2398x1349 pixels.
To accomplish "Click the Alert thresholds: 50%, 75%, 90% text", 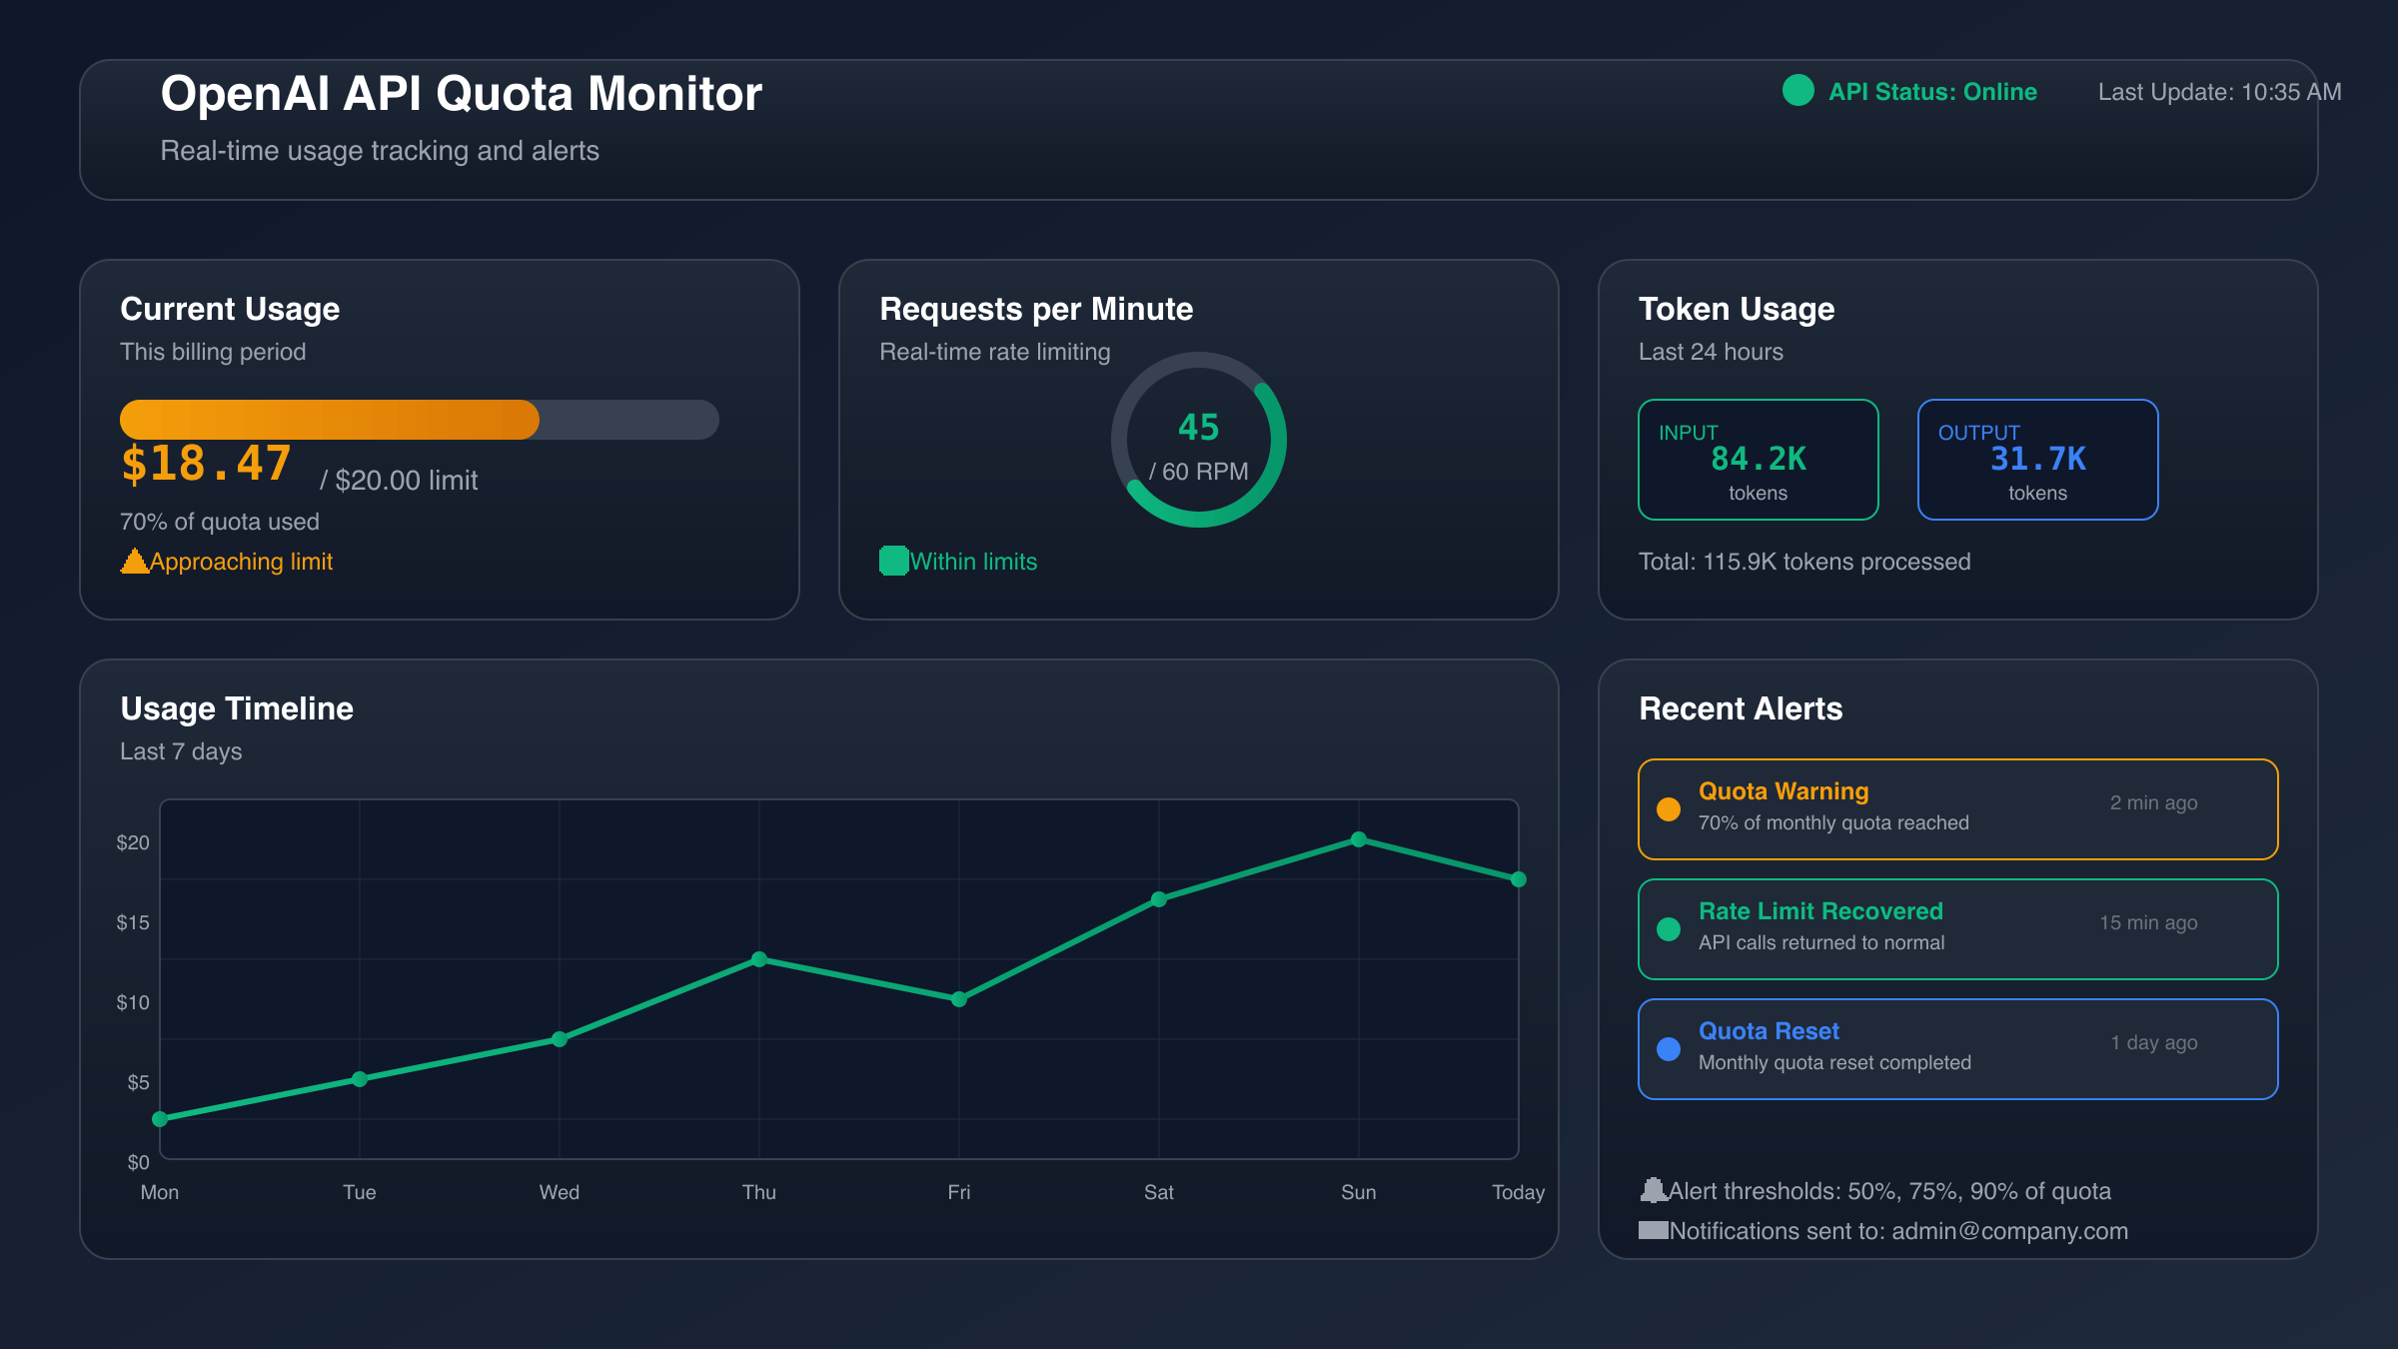I will (x=1890, y=1191).
